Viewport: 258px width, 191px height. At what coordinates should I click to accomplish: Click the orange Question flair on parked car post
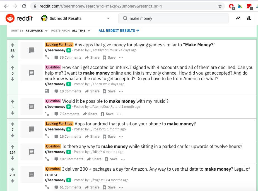tap(53, 146)
